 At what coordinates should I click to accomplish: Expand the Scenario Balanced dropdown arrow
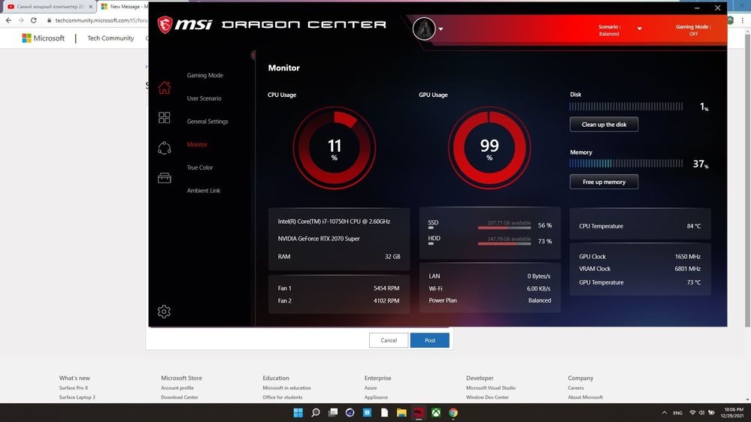coord(640,29)
